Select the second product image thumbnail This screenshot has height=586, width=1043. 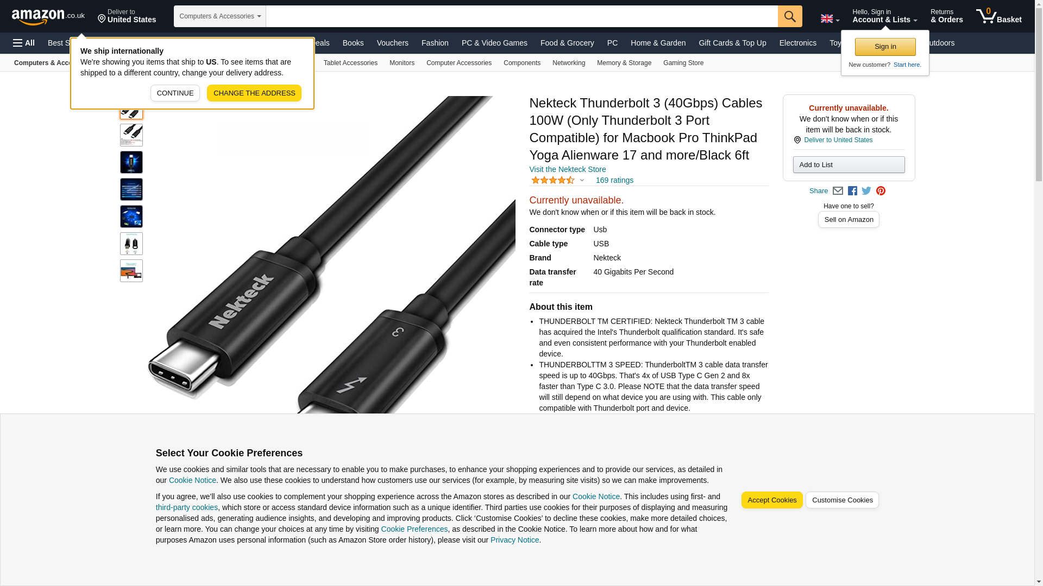131,135
